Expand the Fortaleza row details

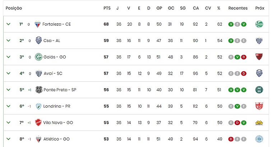click(x=8, y=24)
